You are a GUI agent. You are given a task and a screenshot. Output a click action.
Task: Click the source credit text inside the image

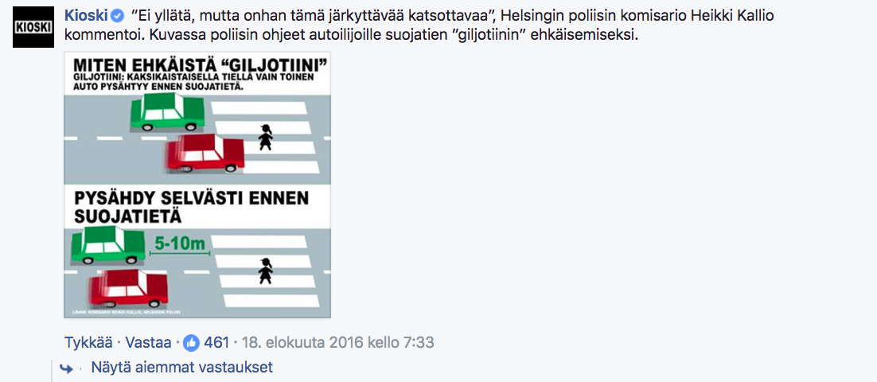[x=129, y=311]
